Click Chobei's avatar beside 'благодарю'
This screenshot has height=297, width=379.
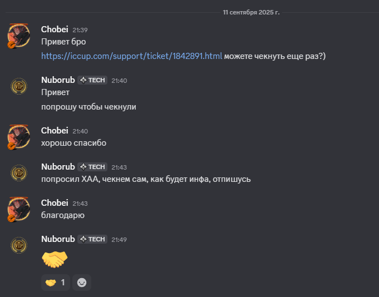pyautogui.click(x=18, y=209)
